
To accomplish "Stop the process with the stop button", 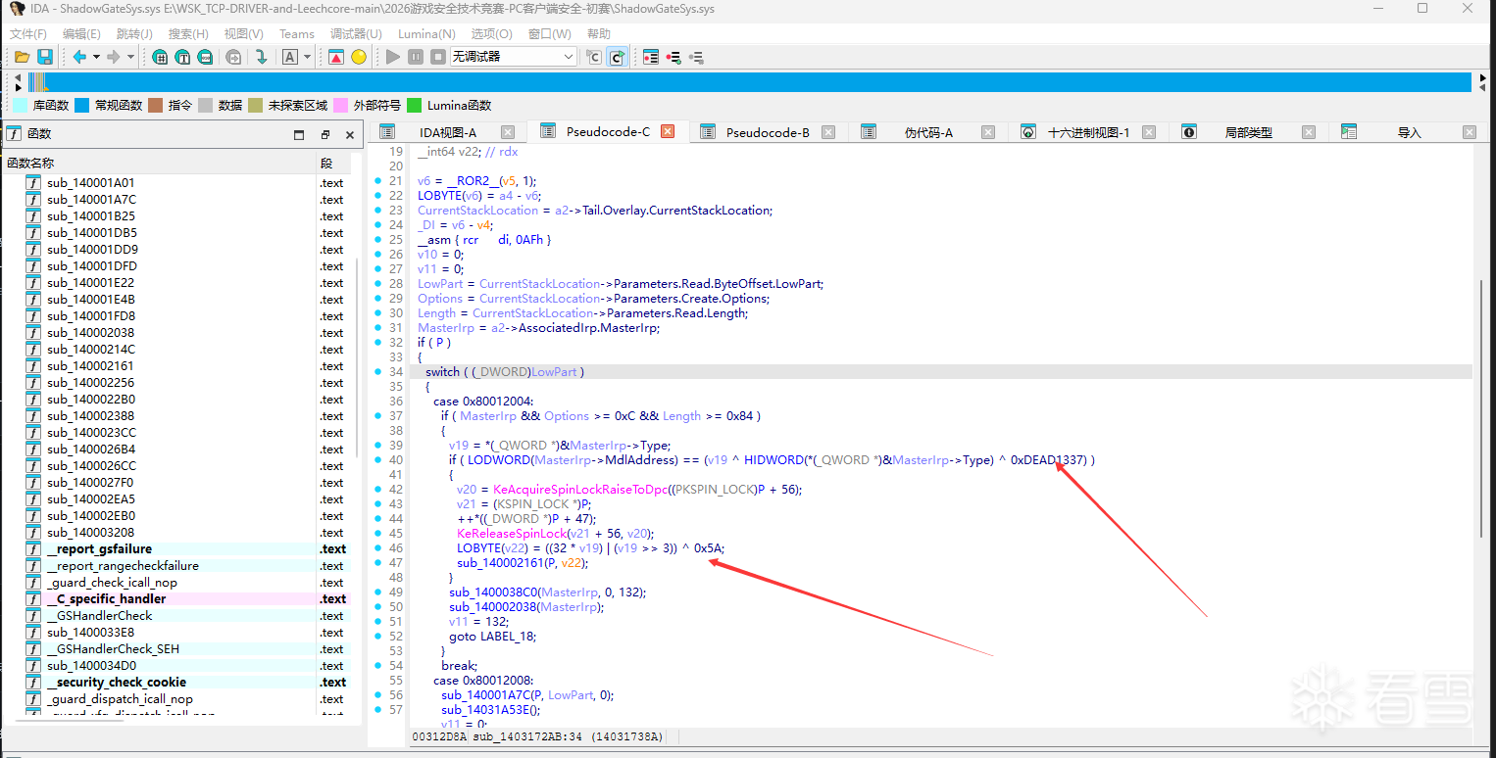I will point(438,57).
